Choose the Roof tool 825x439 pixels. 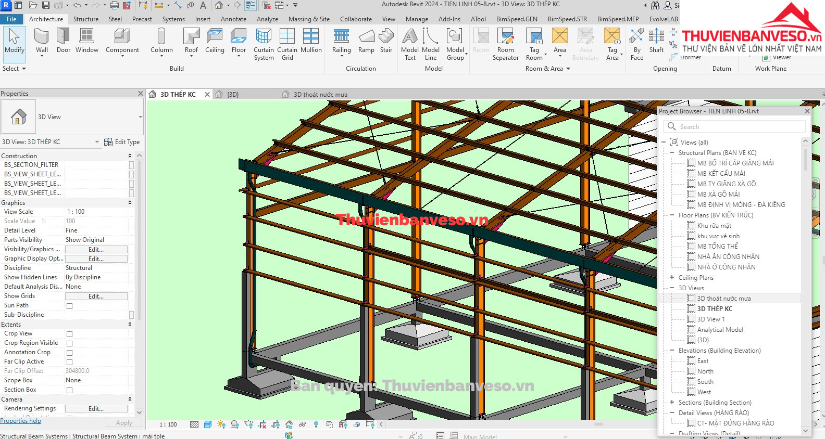(x=191, y=41)
